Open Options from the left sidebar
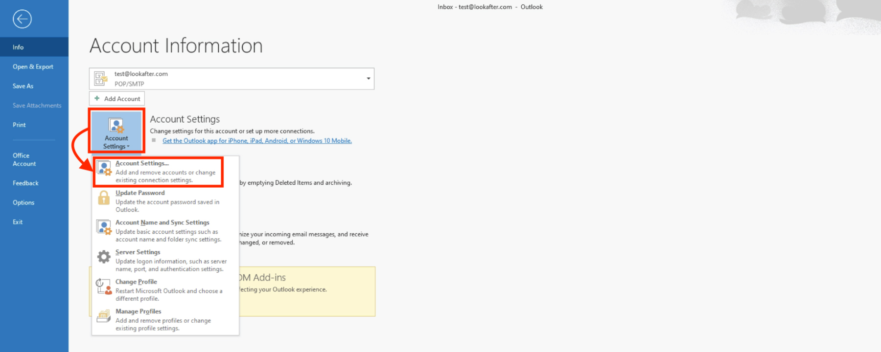The height and width of the screenshot is (352, 881). (x=23, y=203)
